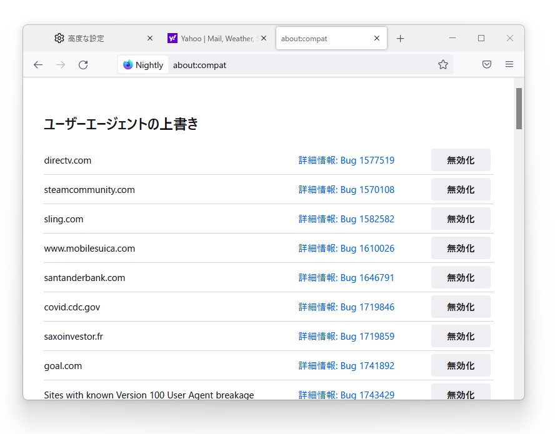Click the forward navigation arrow
555x434 pixels.
click(61, 65)
